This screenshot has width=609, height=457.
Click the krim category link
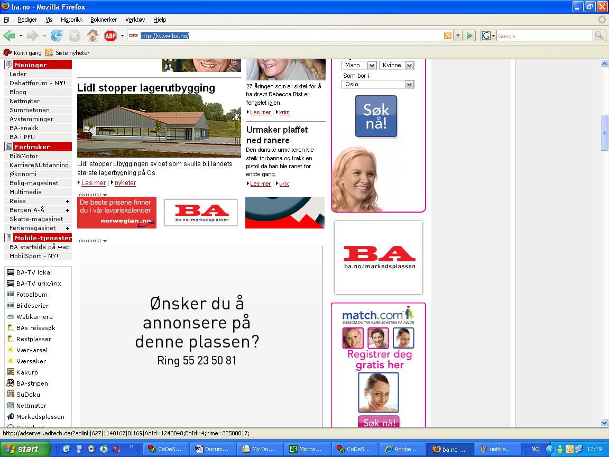coord(284,112)
